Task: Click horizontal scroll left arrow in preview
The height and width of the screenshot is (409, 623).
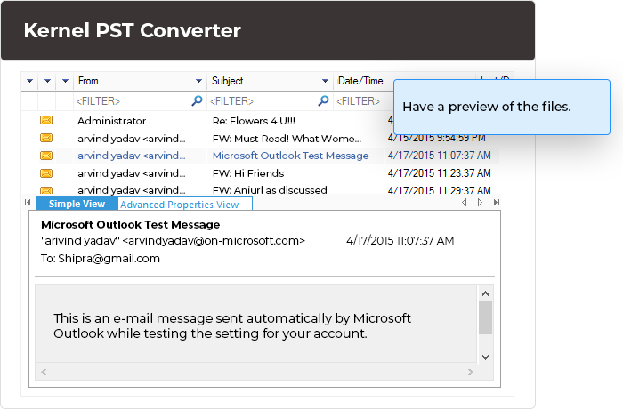Action: point(44,372)
